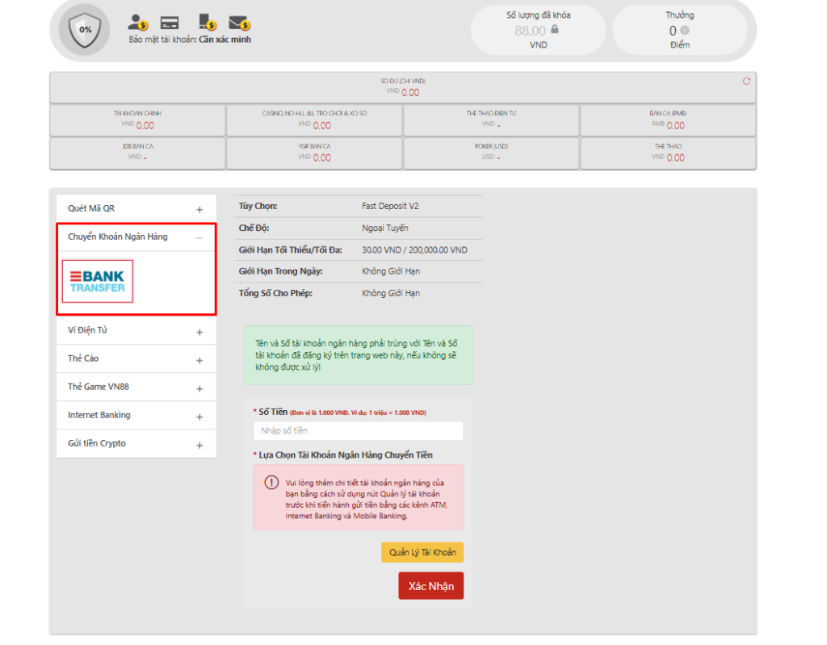This screenshot has width=827, height=645.
Task: Click the info icon next to Thưởng points
Action: 685,30
